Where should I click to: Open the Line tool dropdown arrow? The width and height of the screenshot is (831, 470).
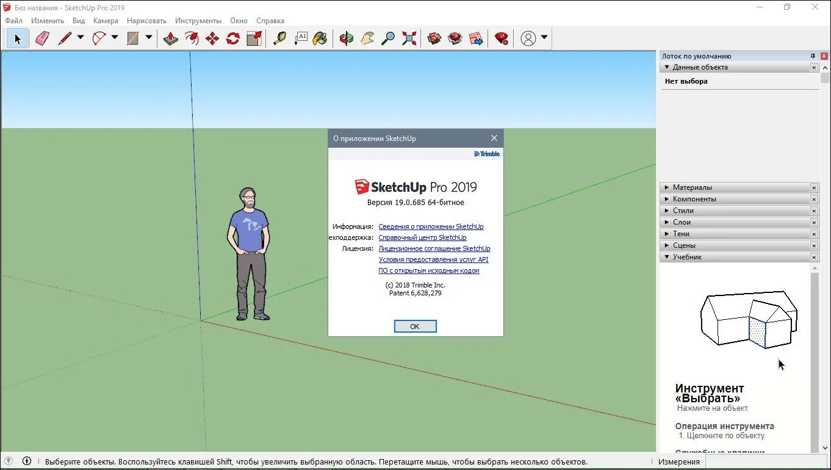81,38
